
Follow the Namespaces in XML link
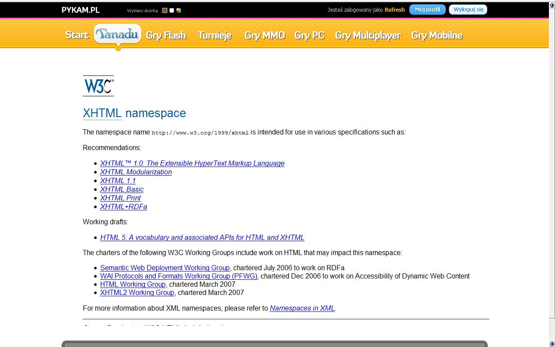click(x=302, y=308)
